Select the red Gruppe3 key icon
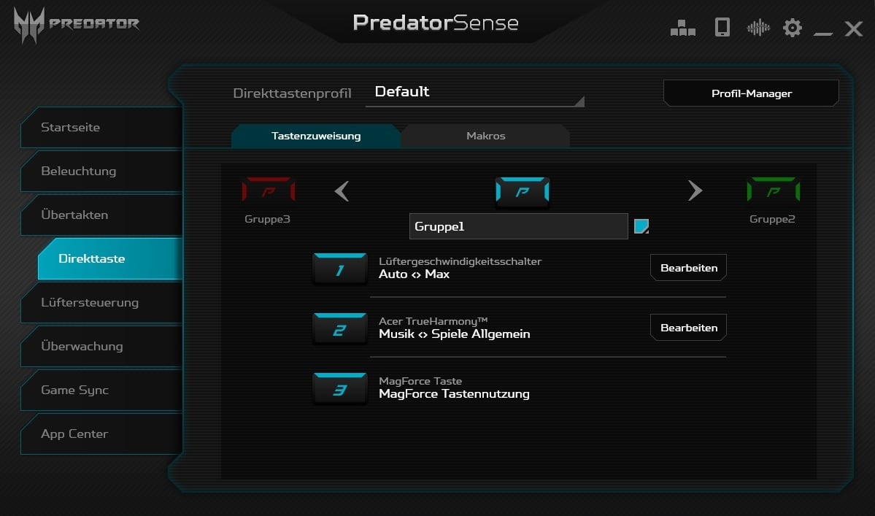The image size is (875, 516). pos(269,190)
